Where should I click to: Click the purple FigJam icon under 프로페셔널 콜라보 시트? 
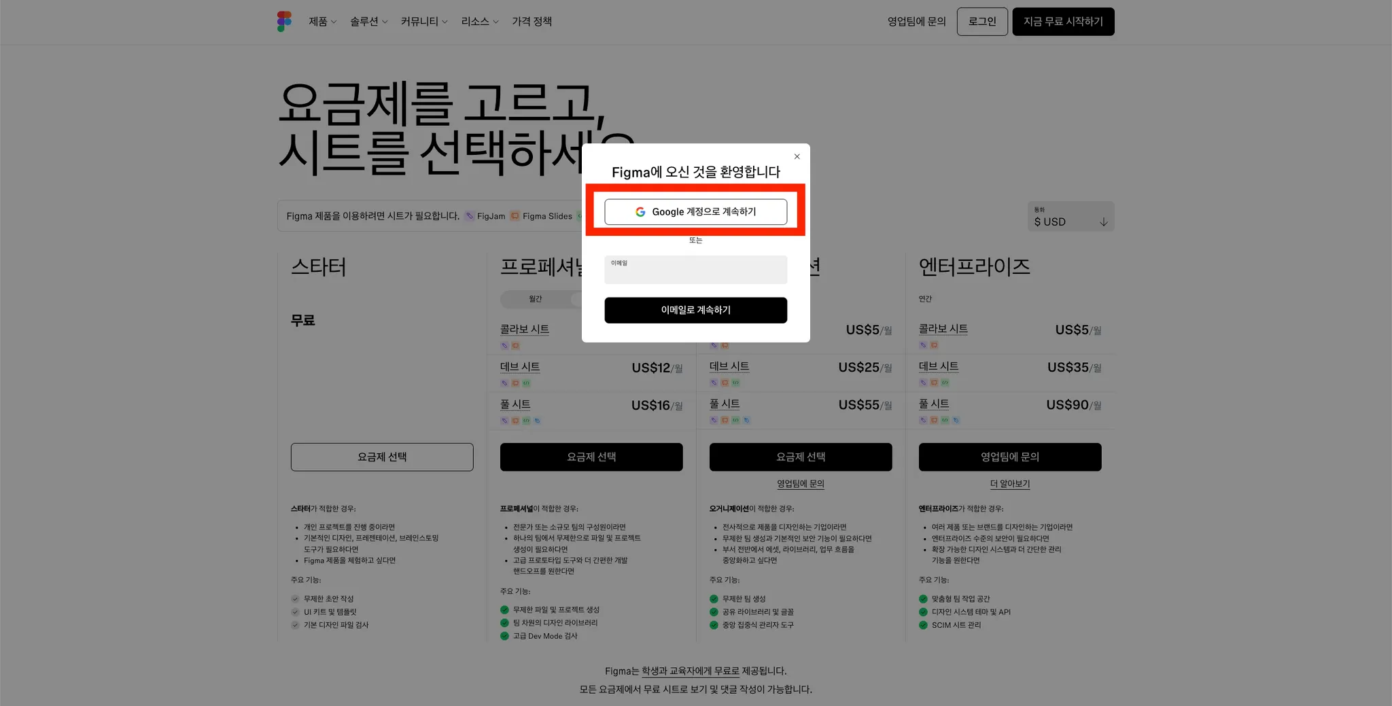pyautogui.click(x=504, y=346)
